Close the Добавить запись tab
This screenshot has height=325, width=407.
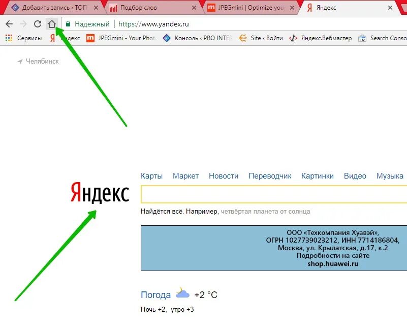[96, 8]
